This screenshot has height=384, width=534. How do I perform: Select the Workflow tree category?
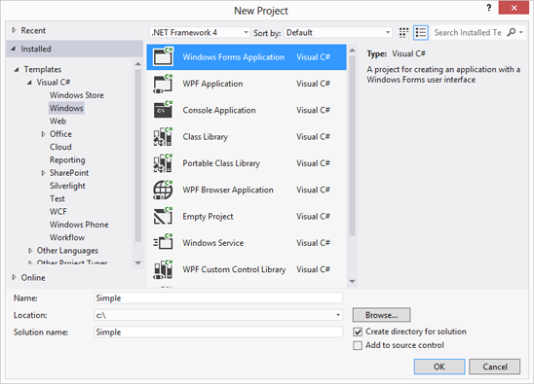67,237
